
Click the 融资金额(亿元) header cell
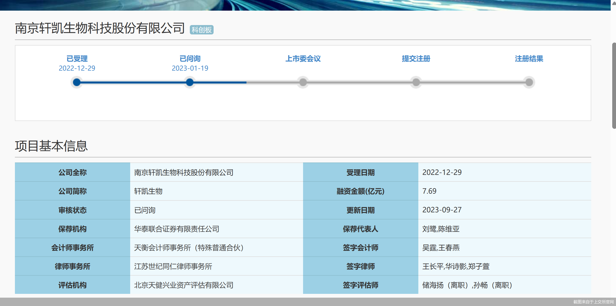360,191
